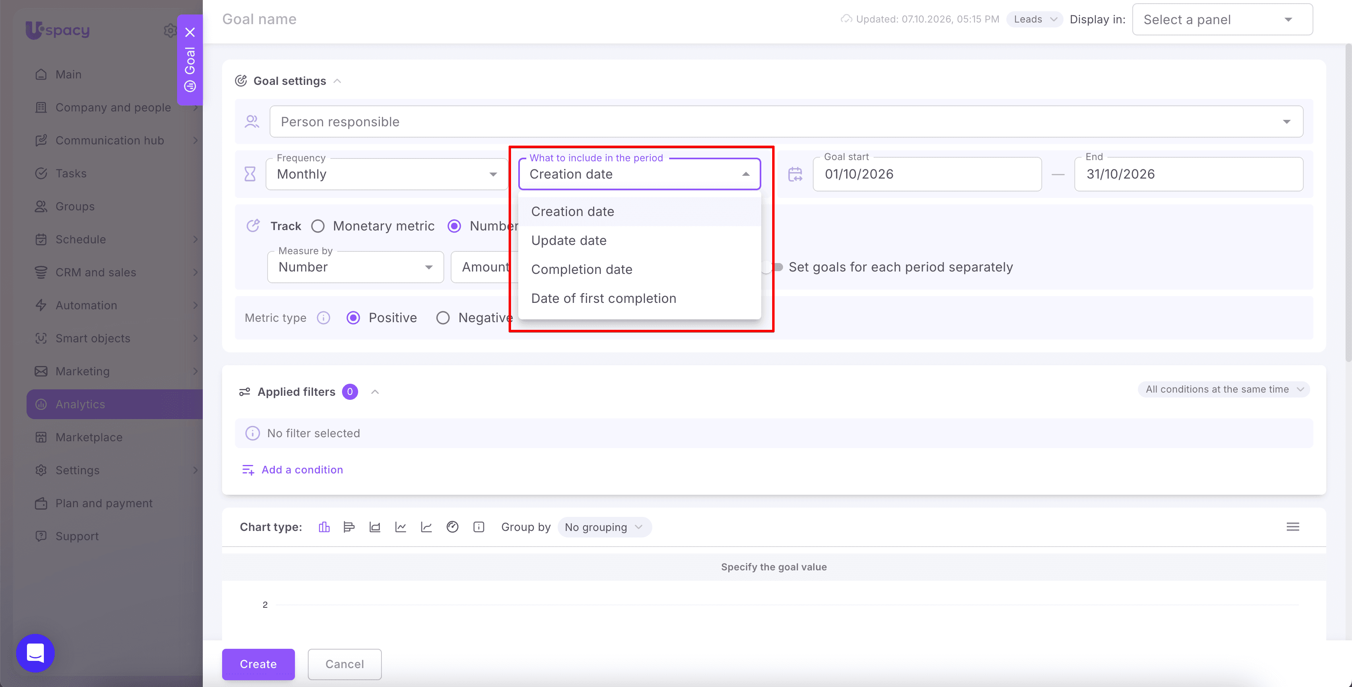Click the Cancel button
1352x687 pixels.
click(344, 664)
